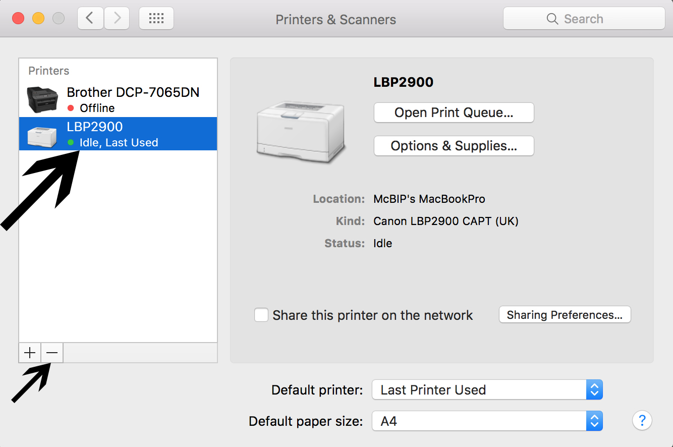673x447 pixels.
Task: Click the "McBIP's MacBookPro" location text
Action: coord(429,199)
